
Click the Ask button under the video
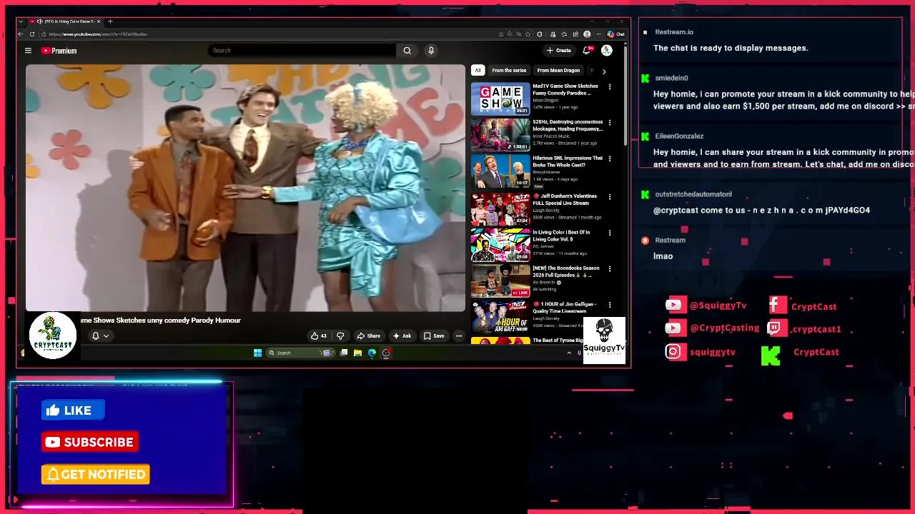click(402, 336)
